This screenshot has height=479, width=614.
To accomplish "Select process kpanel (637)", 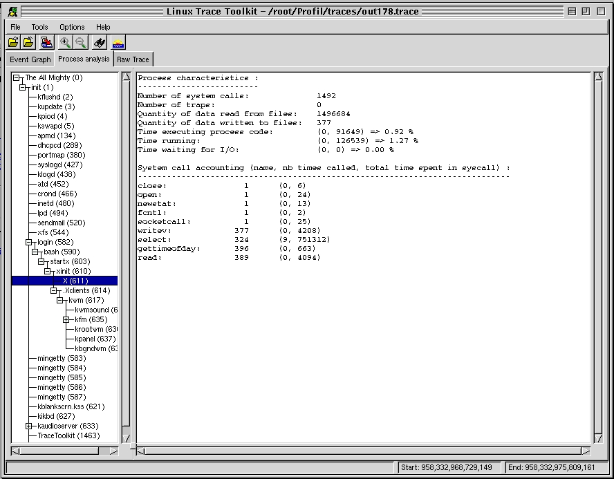I will click(95, 339).
